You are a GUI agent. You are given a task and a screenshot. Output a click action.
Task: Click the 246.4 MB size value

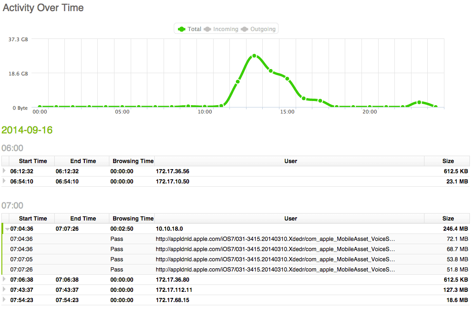click(x=456, y=229)
